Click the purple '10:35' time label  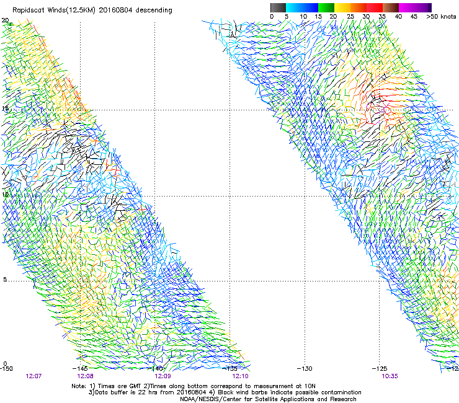click(x=390, y=376)
